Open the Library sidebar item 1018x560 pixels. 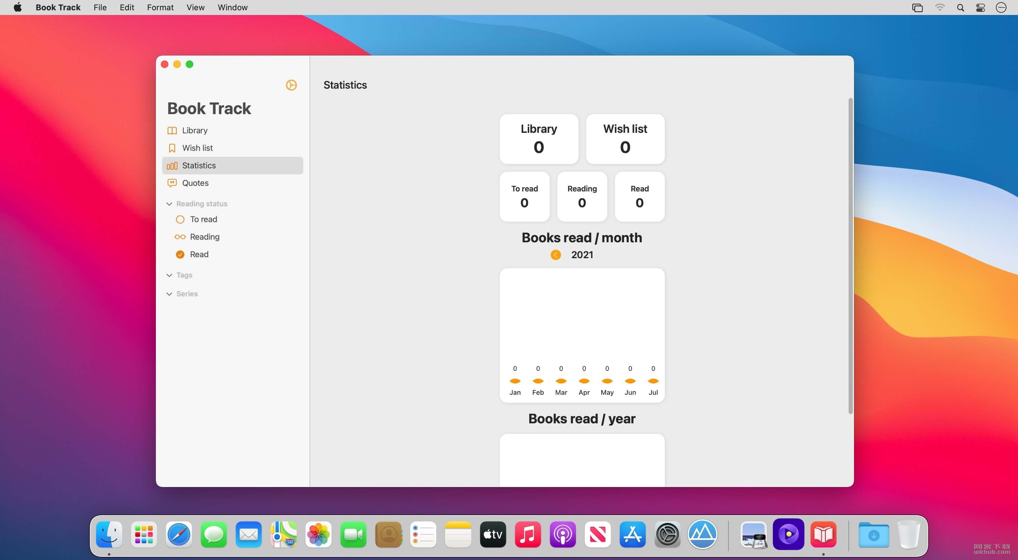click(x=233, y=130)
